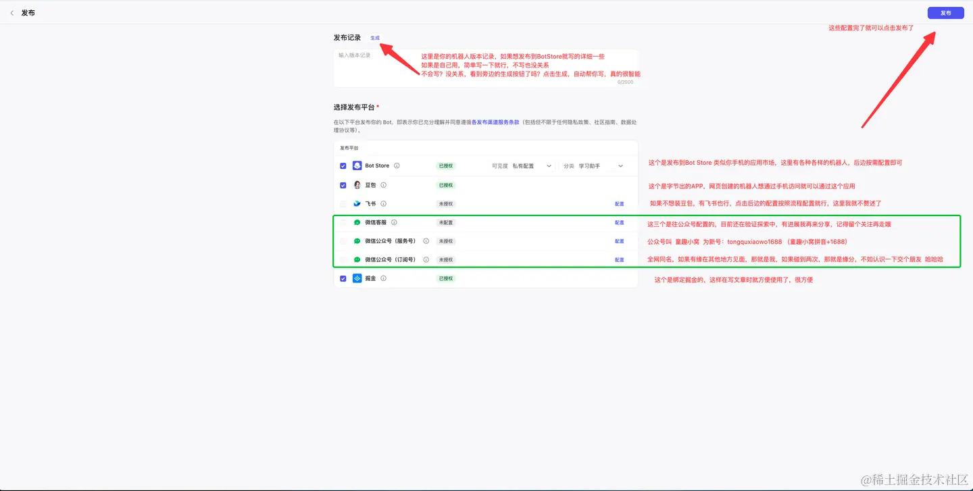
Task: Click 配置 in the 飞书 row
Action: (x=620, y=203)
